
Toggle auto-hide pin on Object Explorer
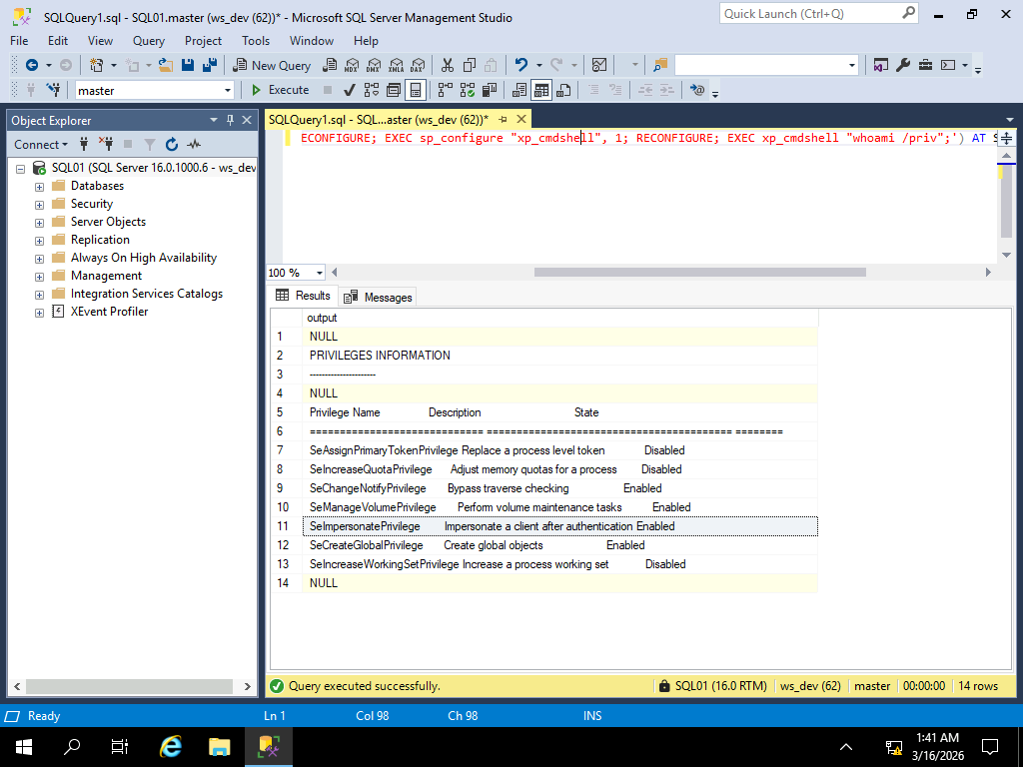click(x=230, y=120)
